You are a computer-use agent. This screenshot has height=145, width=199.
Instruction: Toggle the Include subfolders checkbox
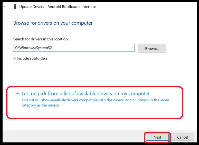pyautogui.click(x=14, y=58)
